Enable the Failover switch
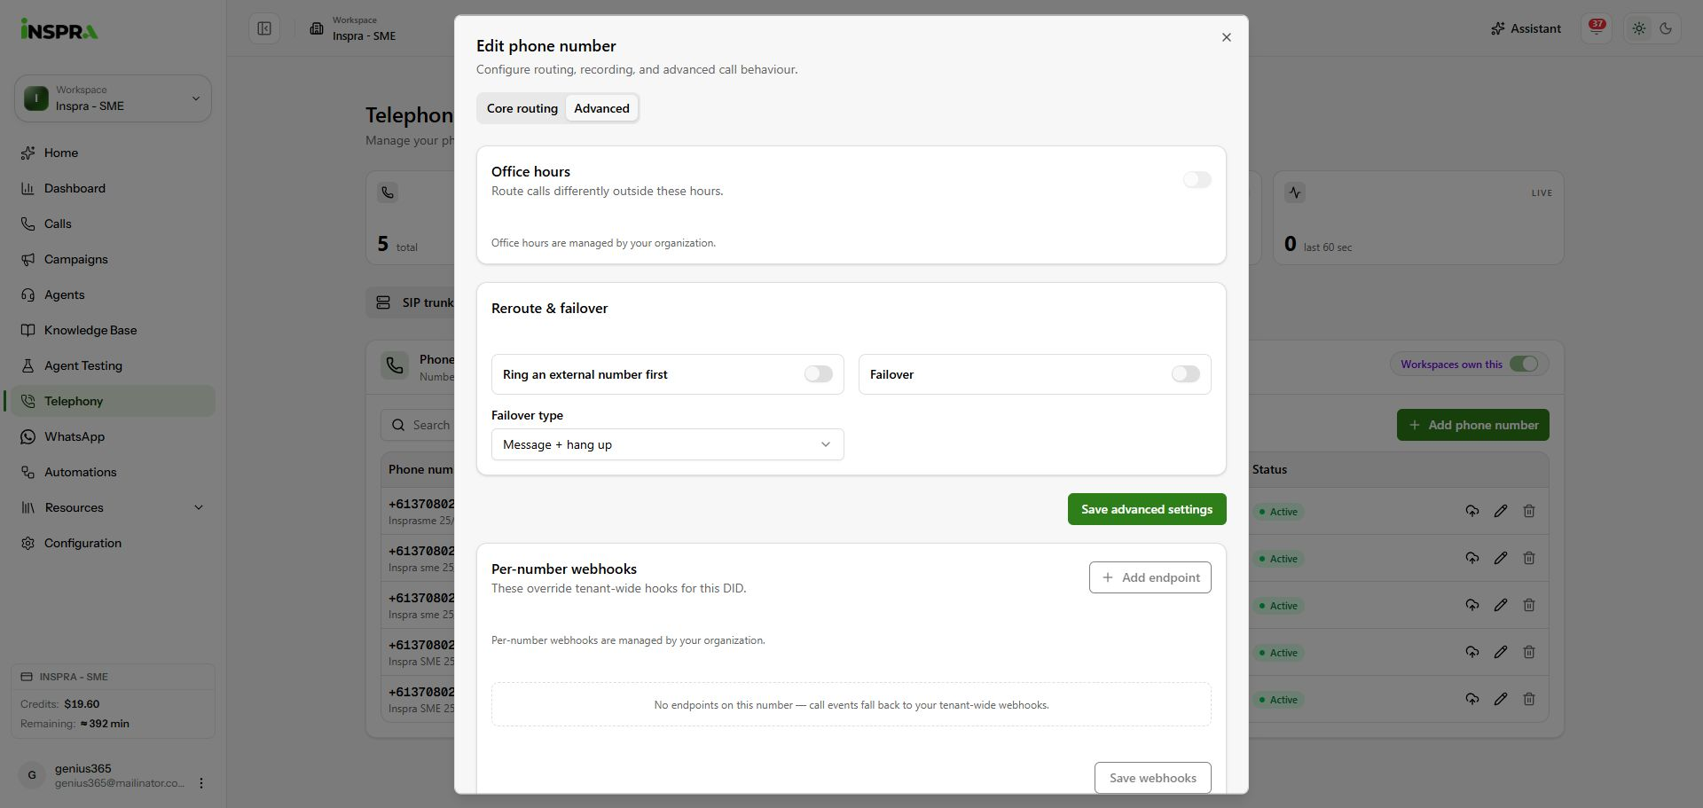Image resolution: width=1703 pixels, height=808 pixels. (1185, 374)
